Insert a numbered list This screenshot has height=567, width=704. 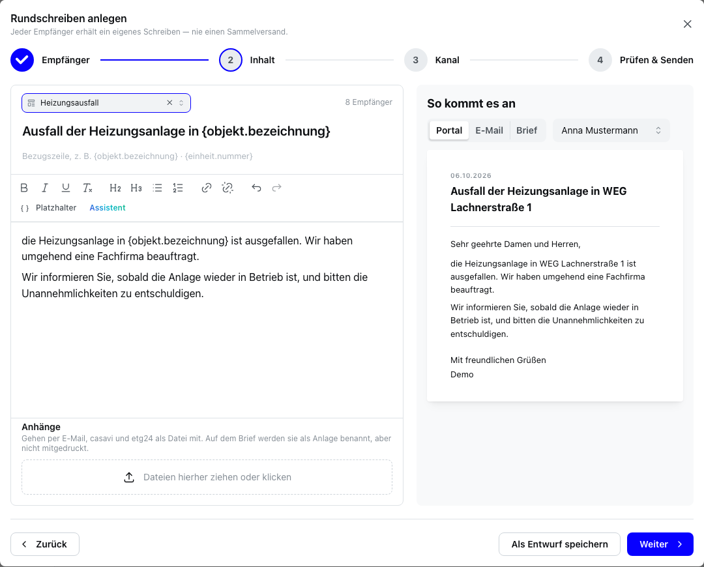[x=178, y=188]
